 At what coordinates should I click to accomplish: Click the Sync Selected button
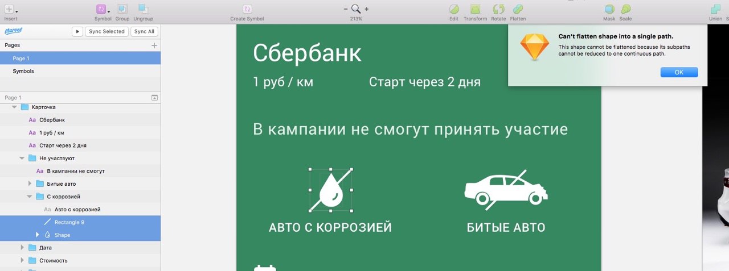tap(107, 31)
